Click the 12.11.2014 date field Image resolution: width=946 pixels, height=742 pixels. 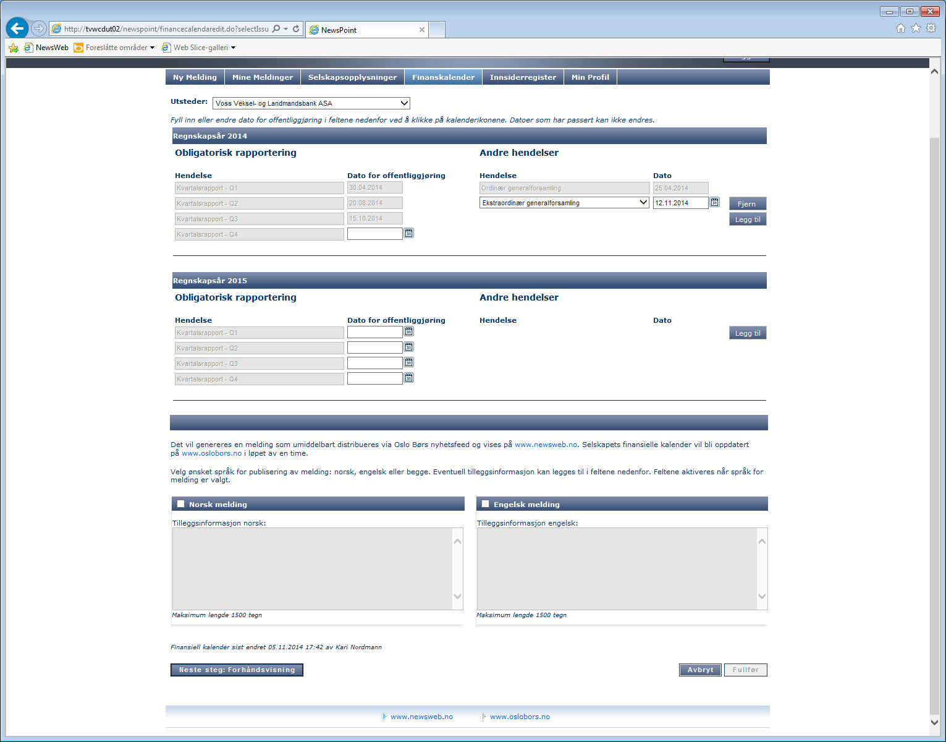pyautogui.click(x=681, y=203)
